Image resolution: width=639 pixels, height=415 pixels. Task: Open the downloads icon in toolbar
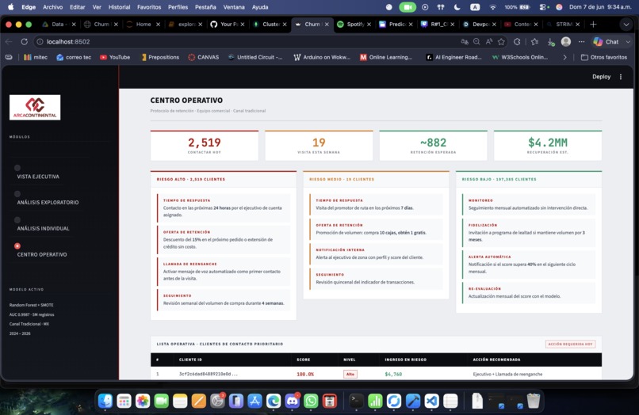[x=550, y=41]
